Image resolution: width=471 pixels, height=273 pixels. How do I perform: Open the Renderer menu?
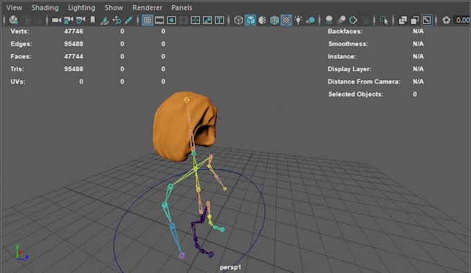pyautogui.click(x=147, y=8)
